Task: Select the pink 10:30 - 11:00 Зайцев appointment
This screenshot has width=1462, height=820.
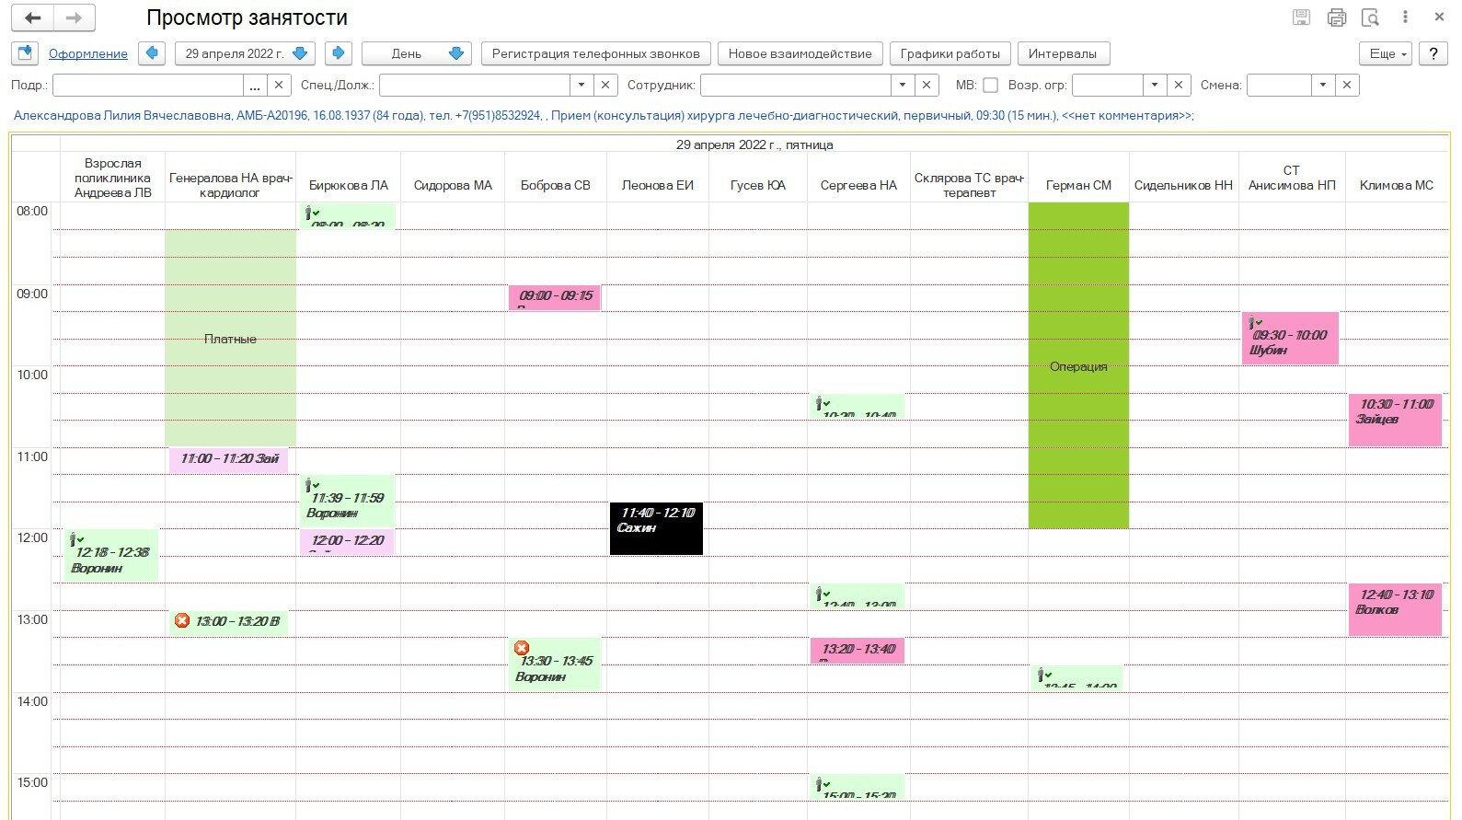Action: point(1395,420)
